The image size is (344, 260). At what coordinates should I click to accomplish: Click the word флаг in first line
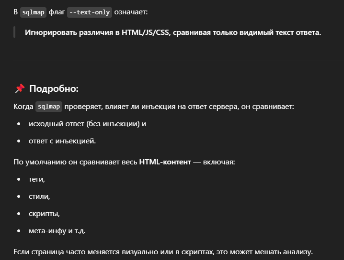57,12
